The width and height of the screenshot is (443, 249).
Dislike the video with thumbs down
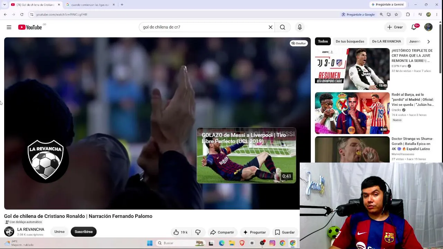[x=198, y=232]
